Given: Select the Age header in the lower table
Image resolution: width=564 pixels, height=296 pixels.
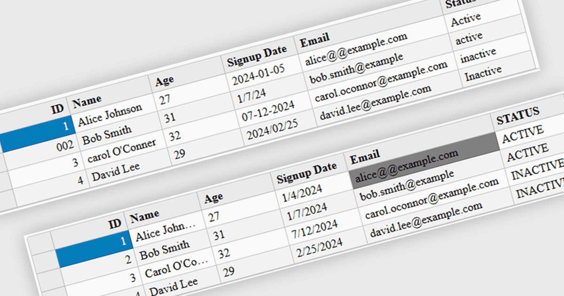Looking at the screenshot, I should point(214,198).
